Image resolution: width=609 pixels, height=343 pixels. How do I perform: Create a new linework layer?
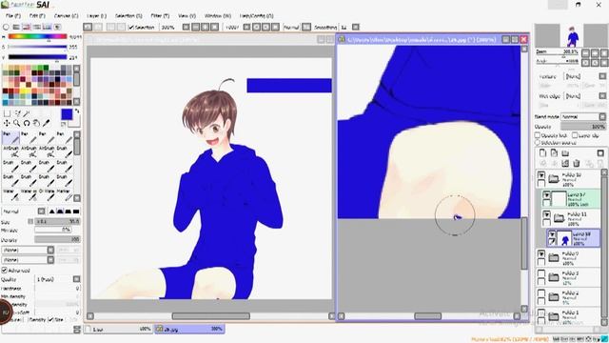pos(554,152)
